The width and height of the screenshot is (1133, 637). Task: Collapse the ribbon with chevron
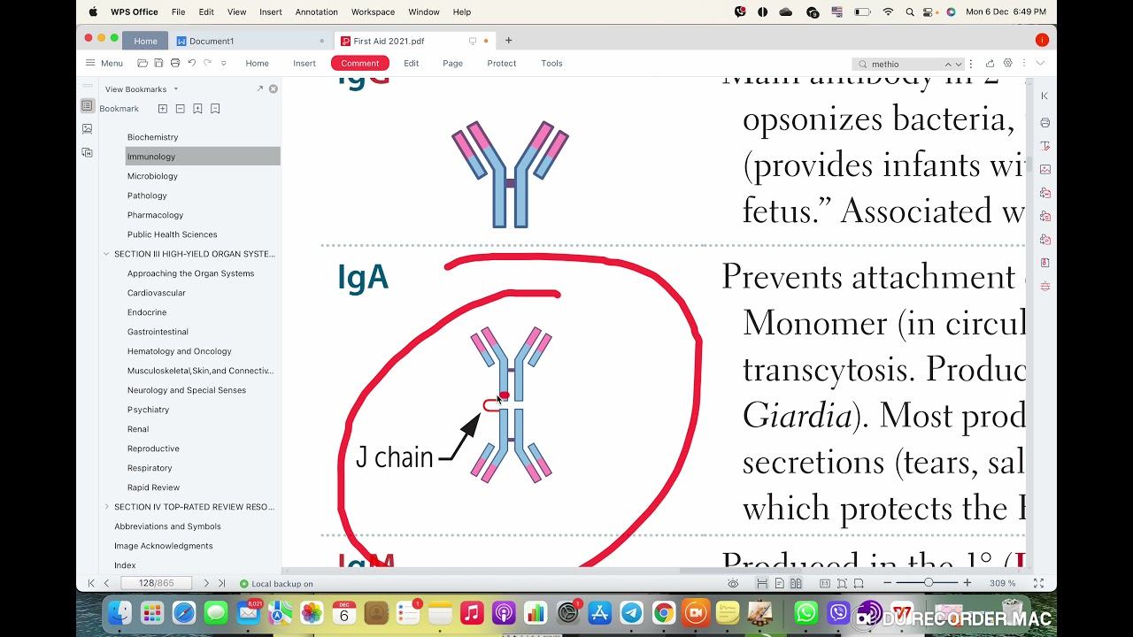click(x=1040, y=63)
